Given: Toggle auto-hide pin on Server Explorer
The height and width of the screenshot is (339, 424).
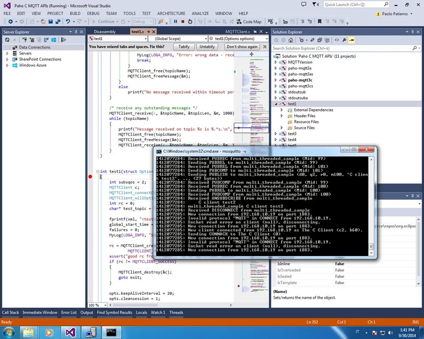Looking at the screenshot, I should tap(76, 32).
